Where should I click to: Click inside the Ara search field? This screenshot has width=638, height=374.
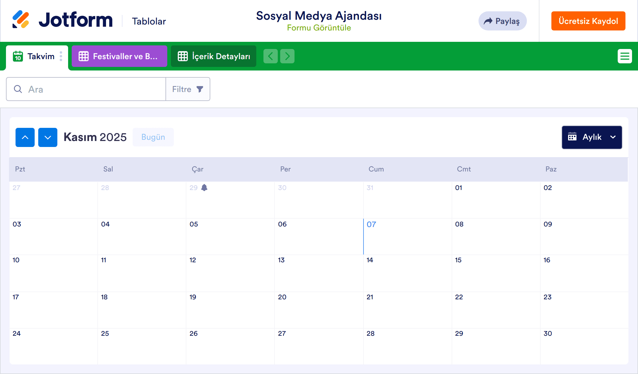pos(90,89)
